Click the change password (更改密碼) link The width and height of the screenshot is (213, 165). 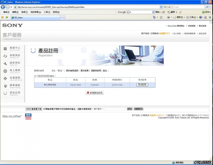[x=85, y=71]
